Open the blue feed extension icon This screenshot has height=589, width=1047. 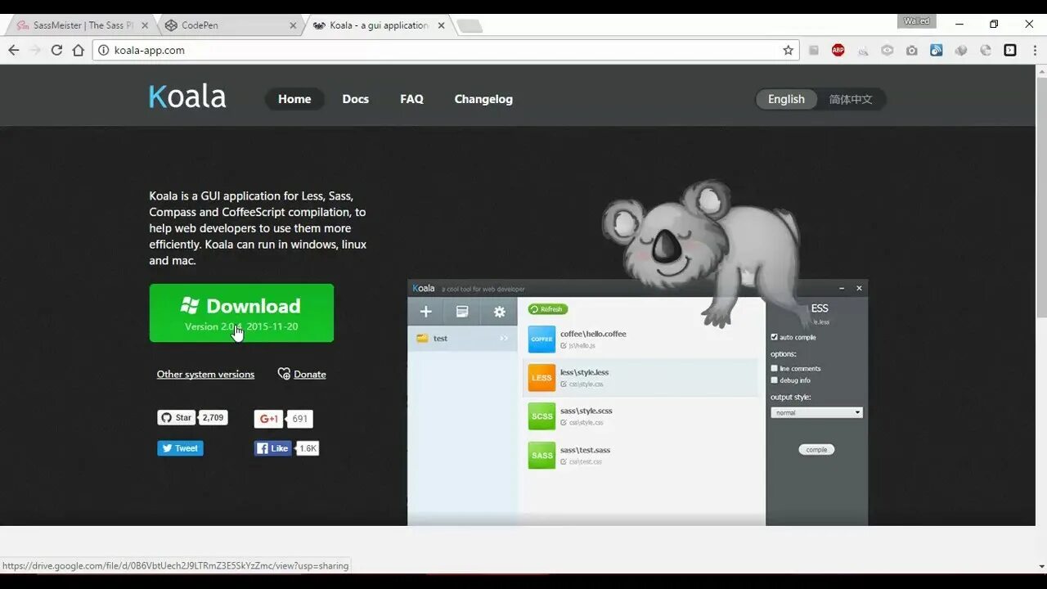(936, 50)
